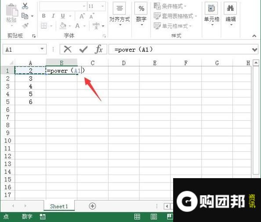The width and height of the screenshot is (261, 222).
Task: Click the Cut scissors icon
Action: tap(25, 6)
